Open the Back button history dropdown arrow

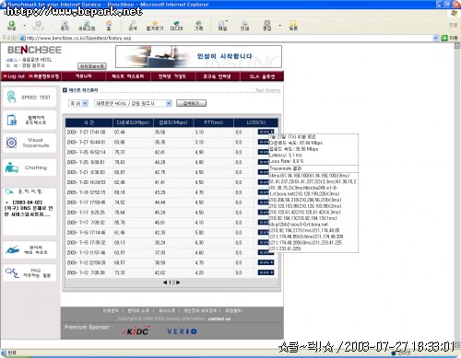coord(25,26)
